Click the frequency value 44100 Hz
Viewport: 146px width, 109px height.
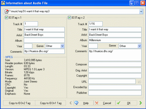tap(29, 78)
